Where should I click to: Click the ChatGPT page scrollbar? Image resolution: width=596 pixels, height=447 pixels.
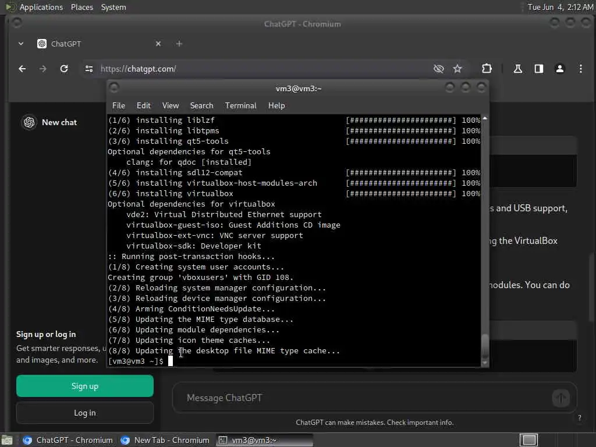591,289
